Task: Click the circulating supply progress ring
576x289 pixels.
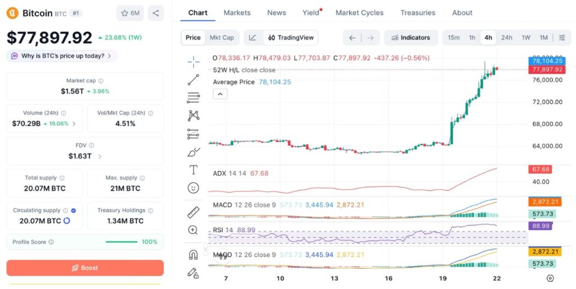Action: 66,221
